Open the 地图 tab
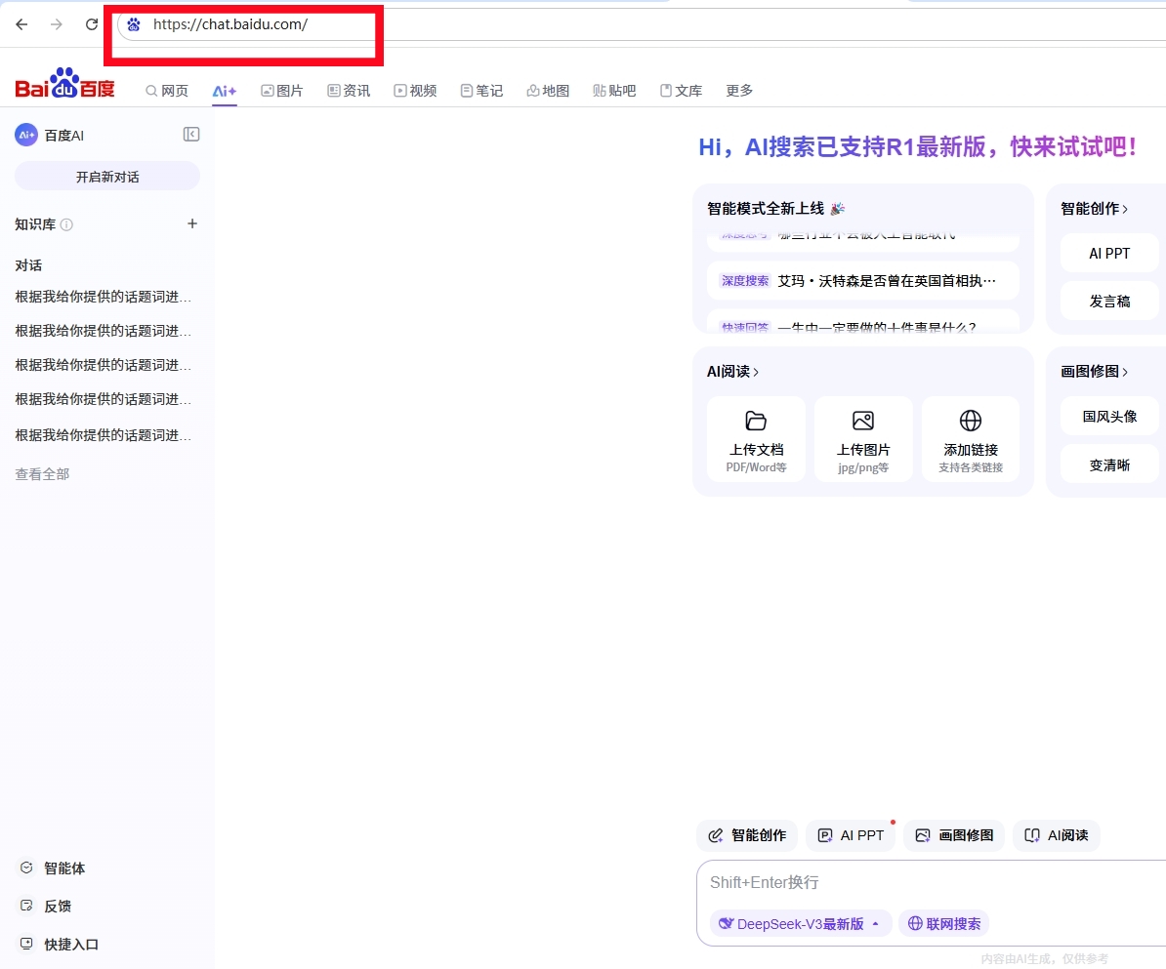 tap(548, 91)
